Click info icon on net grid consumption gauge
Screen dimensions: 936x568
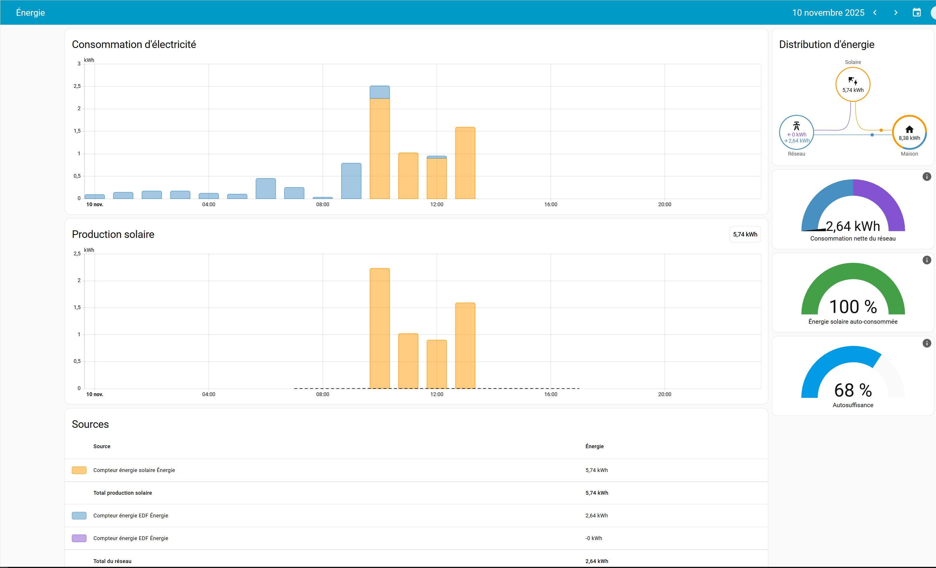pyautogui.click(x=926, y=177)
